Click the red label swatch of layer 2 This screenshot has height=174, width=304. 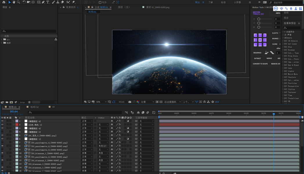tap(17, 125)
